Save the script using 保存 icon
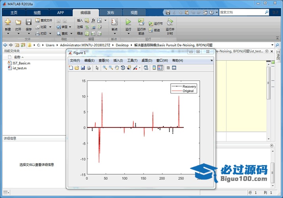The image size is (283, 198). coord(28,22)
